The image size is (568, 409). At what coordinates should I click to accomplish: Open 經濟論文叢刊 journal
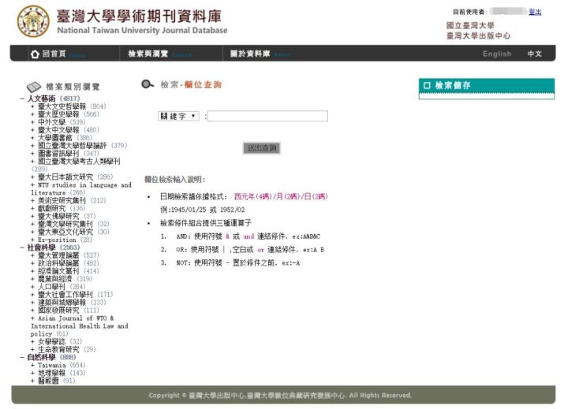[x=58, y=271]
